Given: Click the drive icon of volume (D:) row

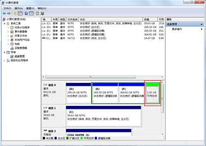Looking at the screenshot, I should pos(44,27).
